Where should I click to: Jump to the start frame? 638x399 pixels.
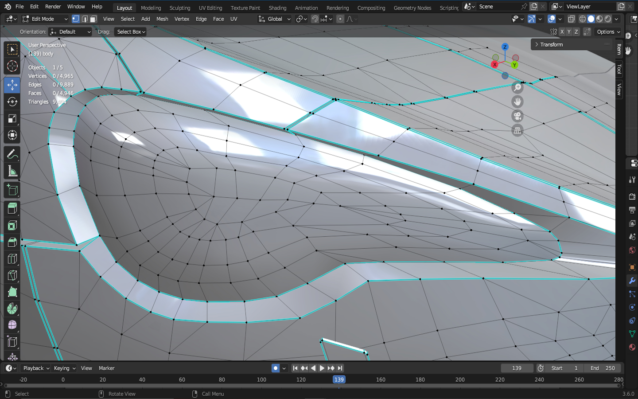click(295, 368)
